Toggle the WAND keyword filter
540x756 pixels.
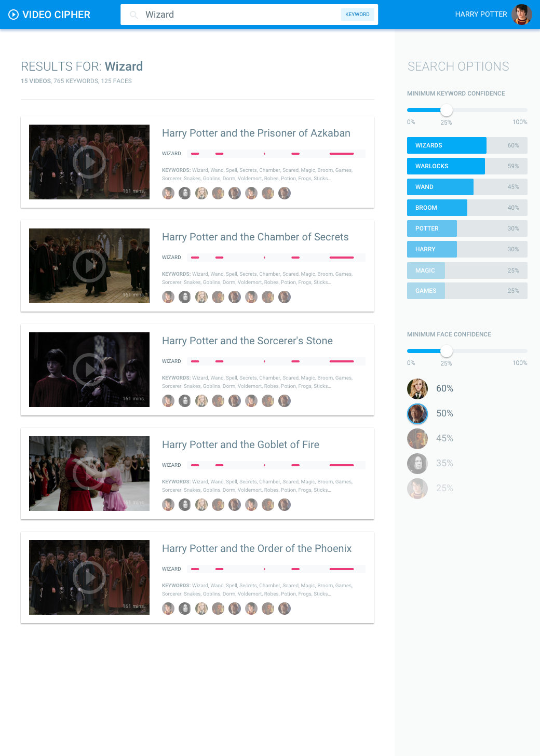[467, 187]
